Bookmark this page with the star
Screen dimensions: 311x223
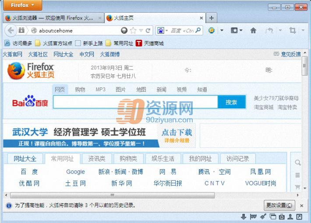point(133,30)
